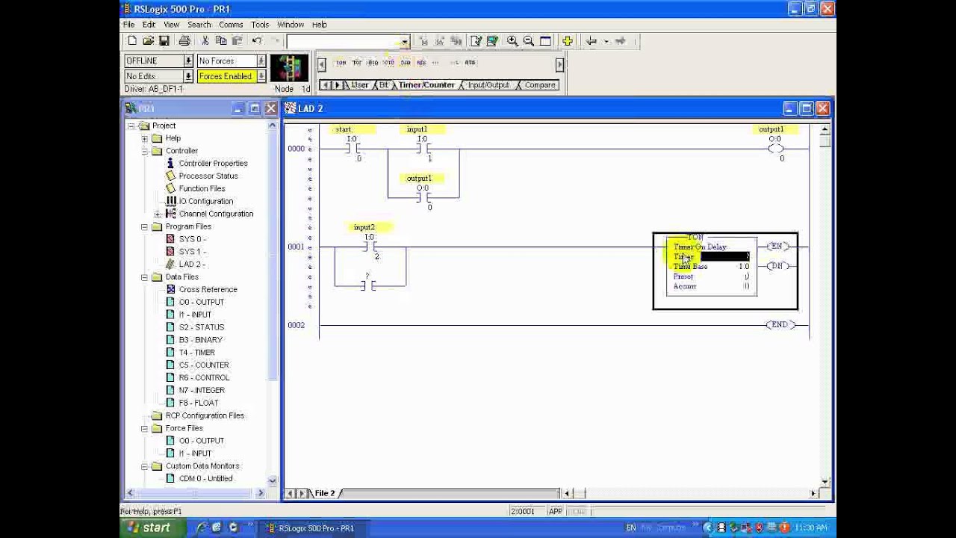Select the CTD instruction icon
The height and width of the screenshot is (538, 956).
(x=406, y=63)
